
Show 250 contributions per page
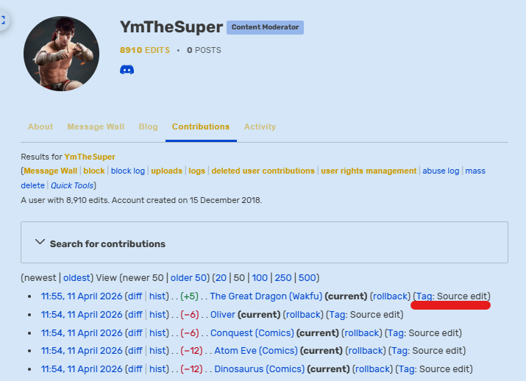[x=283, y=278]
